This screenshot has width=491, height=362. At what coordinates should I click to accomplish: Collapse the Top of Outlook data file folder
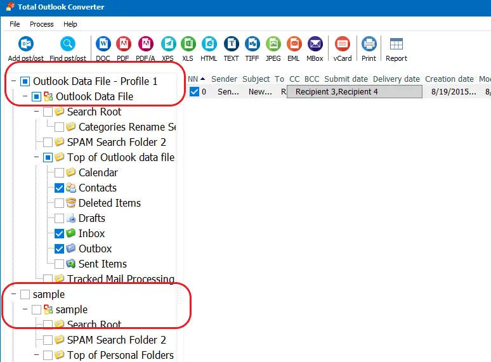37,157
